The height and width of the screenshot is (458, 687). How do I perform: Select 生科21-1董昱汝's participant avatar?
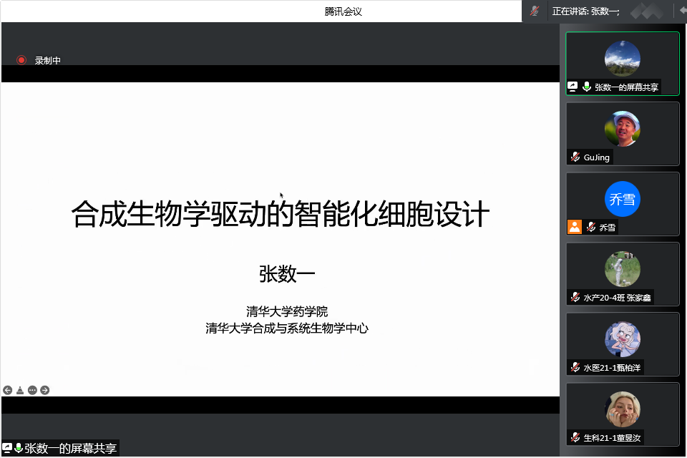click(x=622, y=409)
